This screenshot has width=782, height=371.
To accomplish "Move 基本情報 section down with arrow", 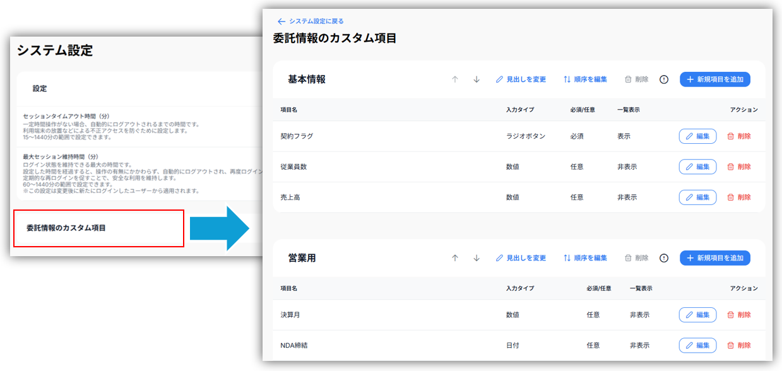I will point(477,79).
